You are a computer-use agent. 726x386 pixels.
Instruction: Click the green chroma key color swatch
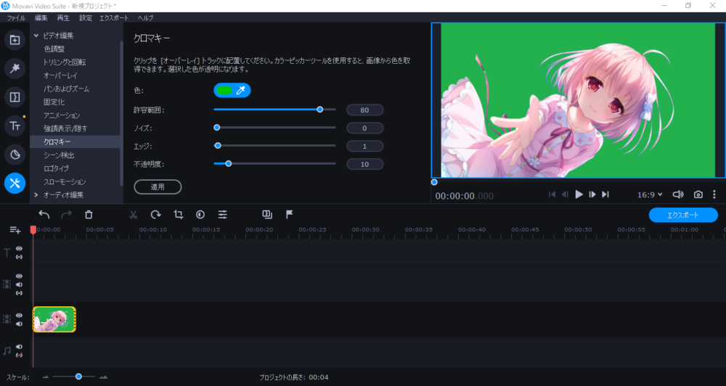pyautogui.click(x=224, y=90)
